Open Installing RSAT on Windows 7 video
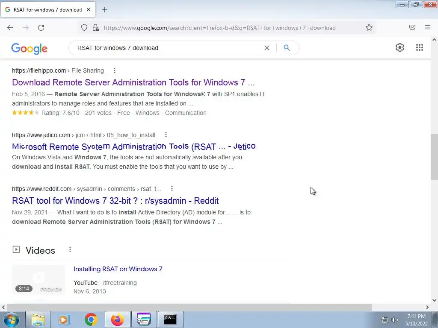Screen dimensions: 438x328 click(x=118, y=269)
